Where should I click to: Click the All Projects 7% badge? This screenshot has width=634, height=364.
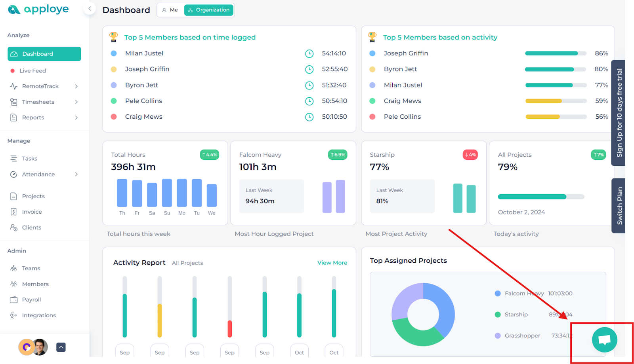(598, 155)
